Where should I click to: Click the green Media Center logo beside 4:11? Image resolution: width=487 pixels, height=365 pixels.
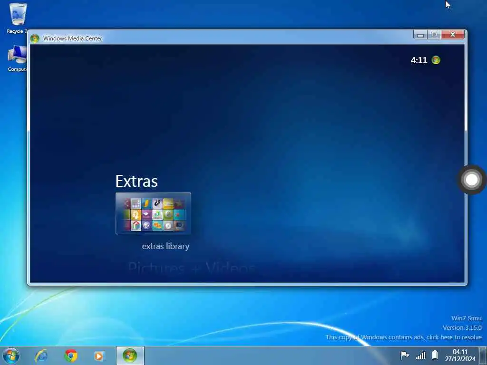coord(436,60)
